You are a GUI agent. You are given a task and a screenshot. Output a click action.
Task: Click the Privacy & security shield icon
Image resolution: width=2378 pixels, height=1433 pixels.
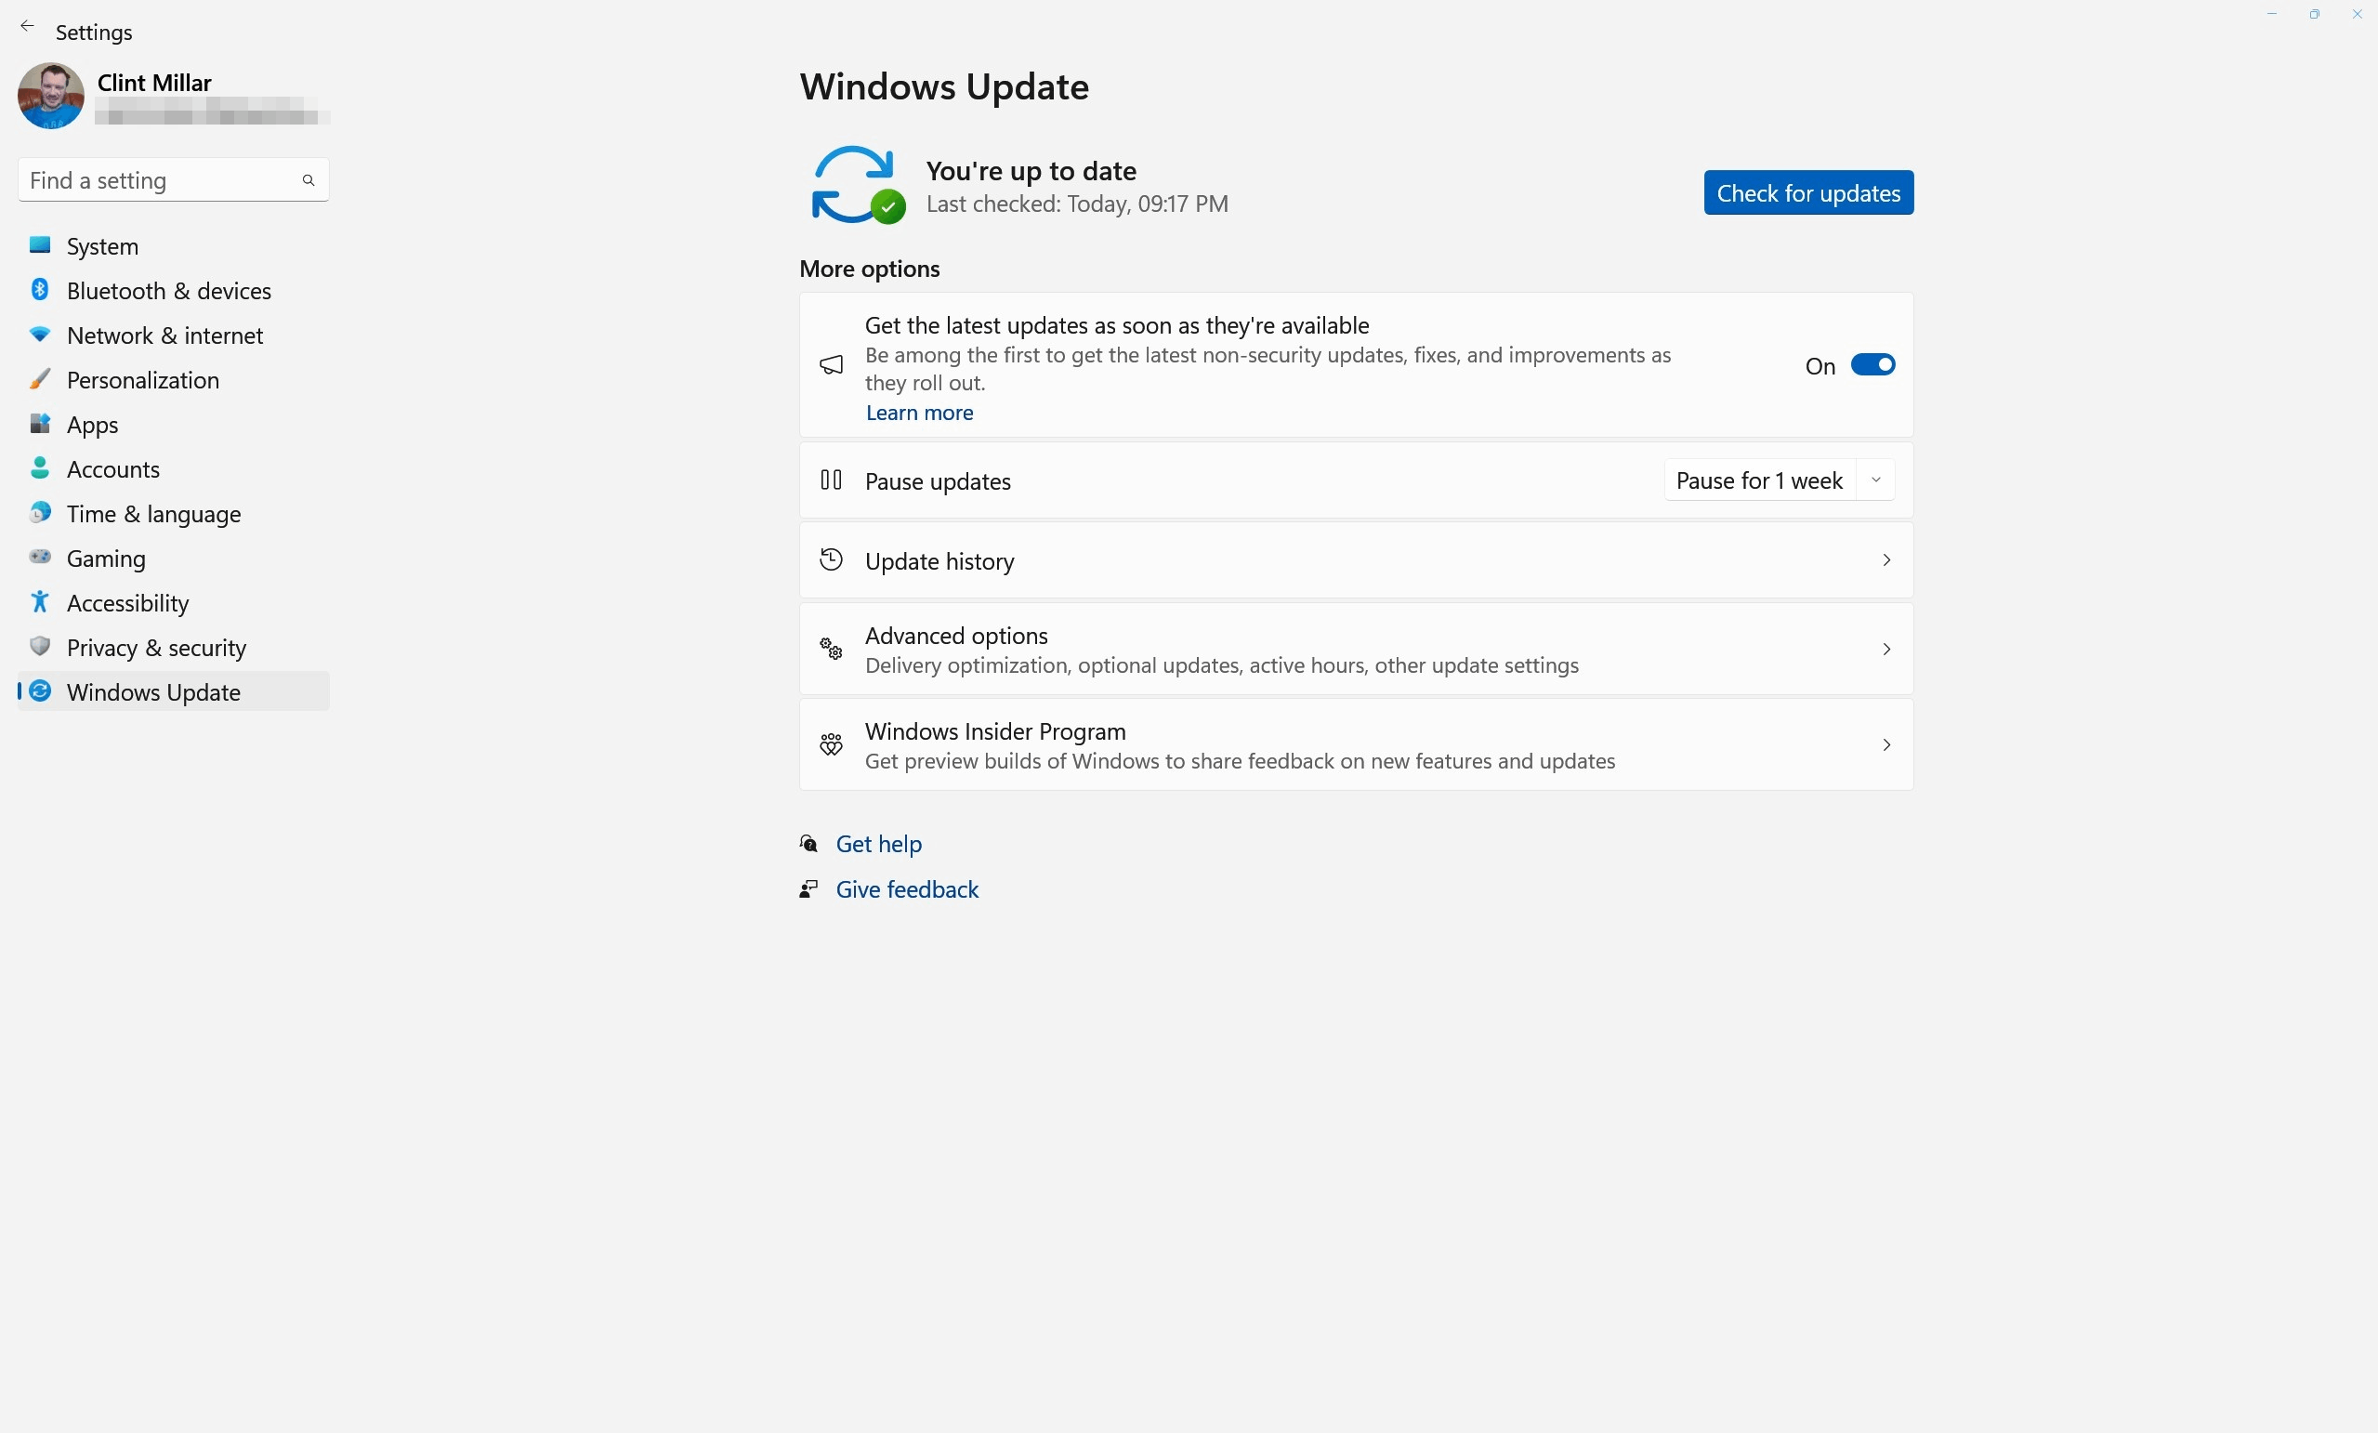coord(40,647)
